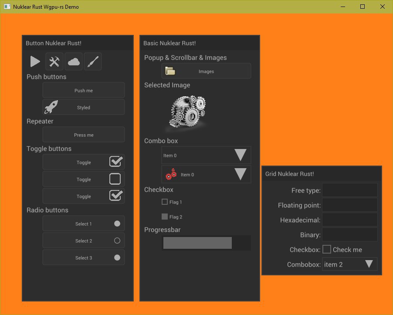Focus the Free type input field
This screenshot has height=315, width=393.
(349, 190)
